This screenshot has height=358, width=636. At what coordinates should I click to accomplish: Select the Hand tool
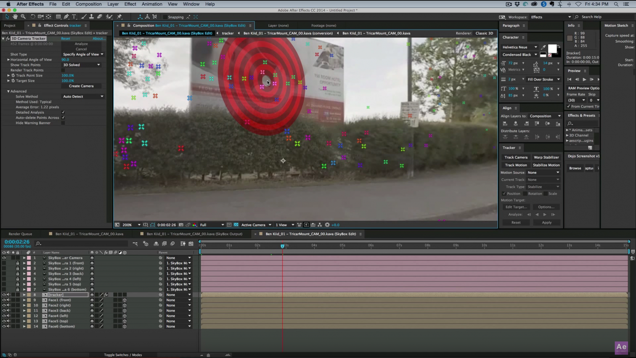pyautogui.click(x=15, y=17)
